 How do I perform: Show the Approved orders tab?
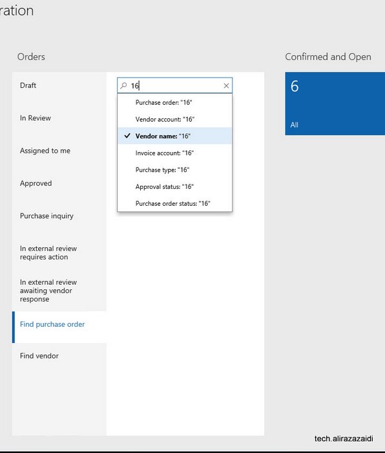coord(59,183)
